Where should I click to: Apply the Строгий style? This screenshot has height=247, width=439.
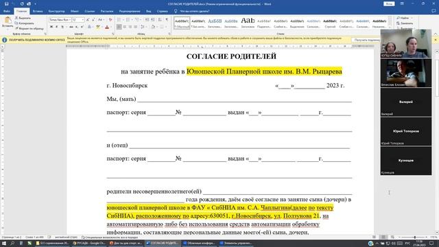[330, 23]
